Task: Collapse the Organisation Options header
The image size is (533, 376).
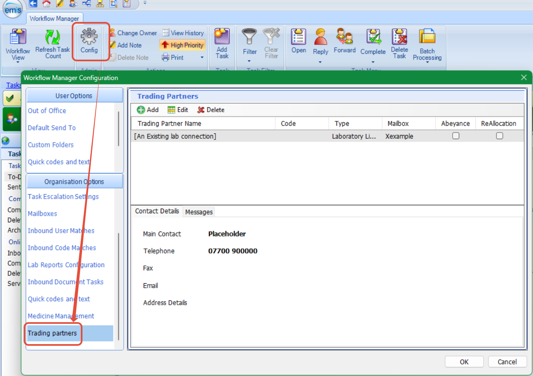Action: point(75,181)
